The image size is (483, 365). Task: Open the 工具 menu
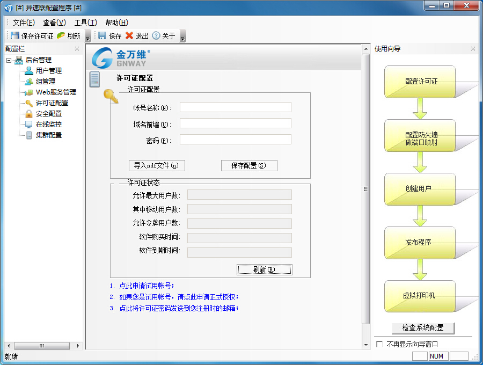click(x=86, y=23)
